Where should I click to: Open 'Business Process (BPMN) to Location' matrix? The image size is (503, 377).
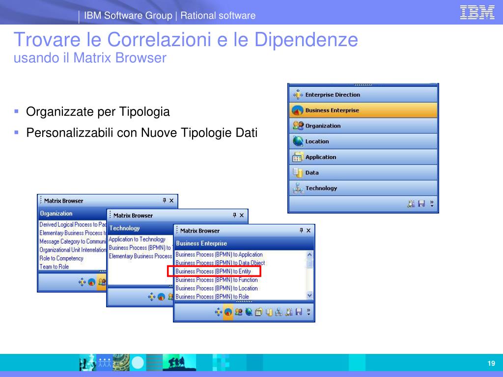pos(217,288)
